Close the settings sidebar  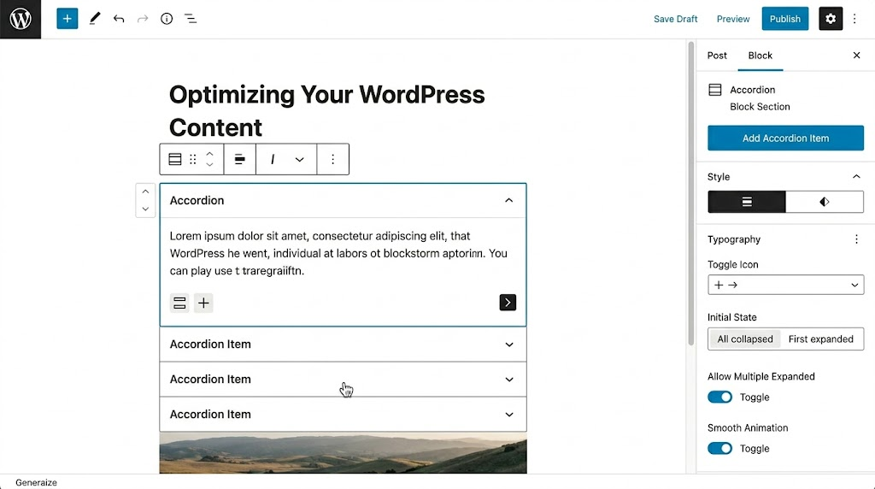856,55
